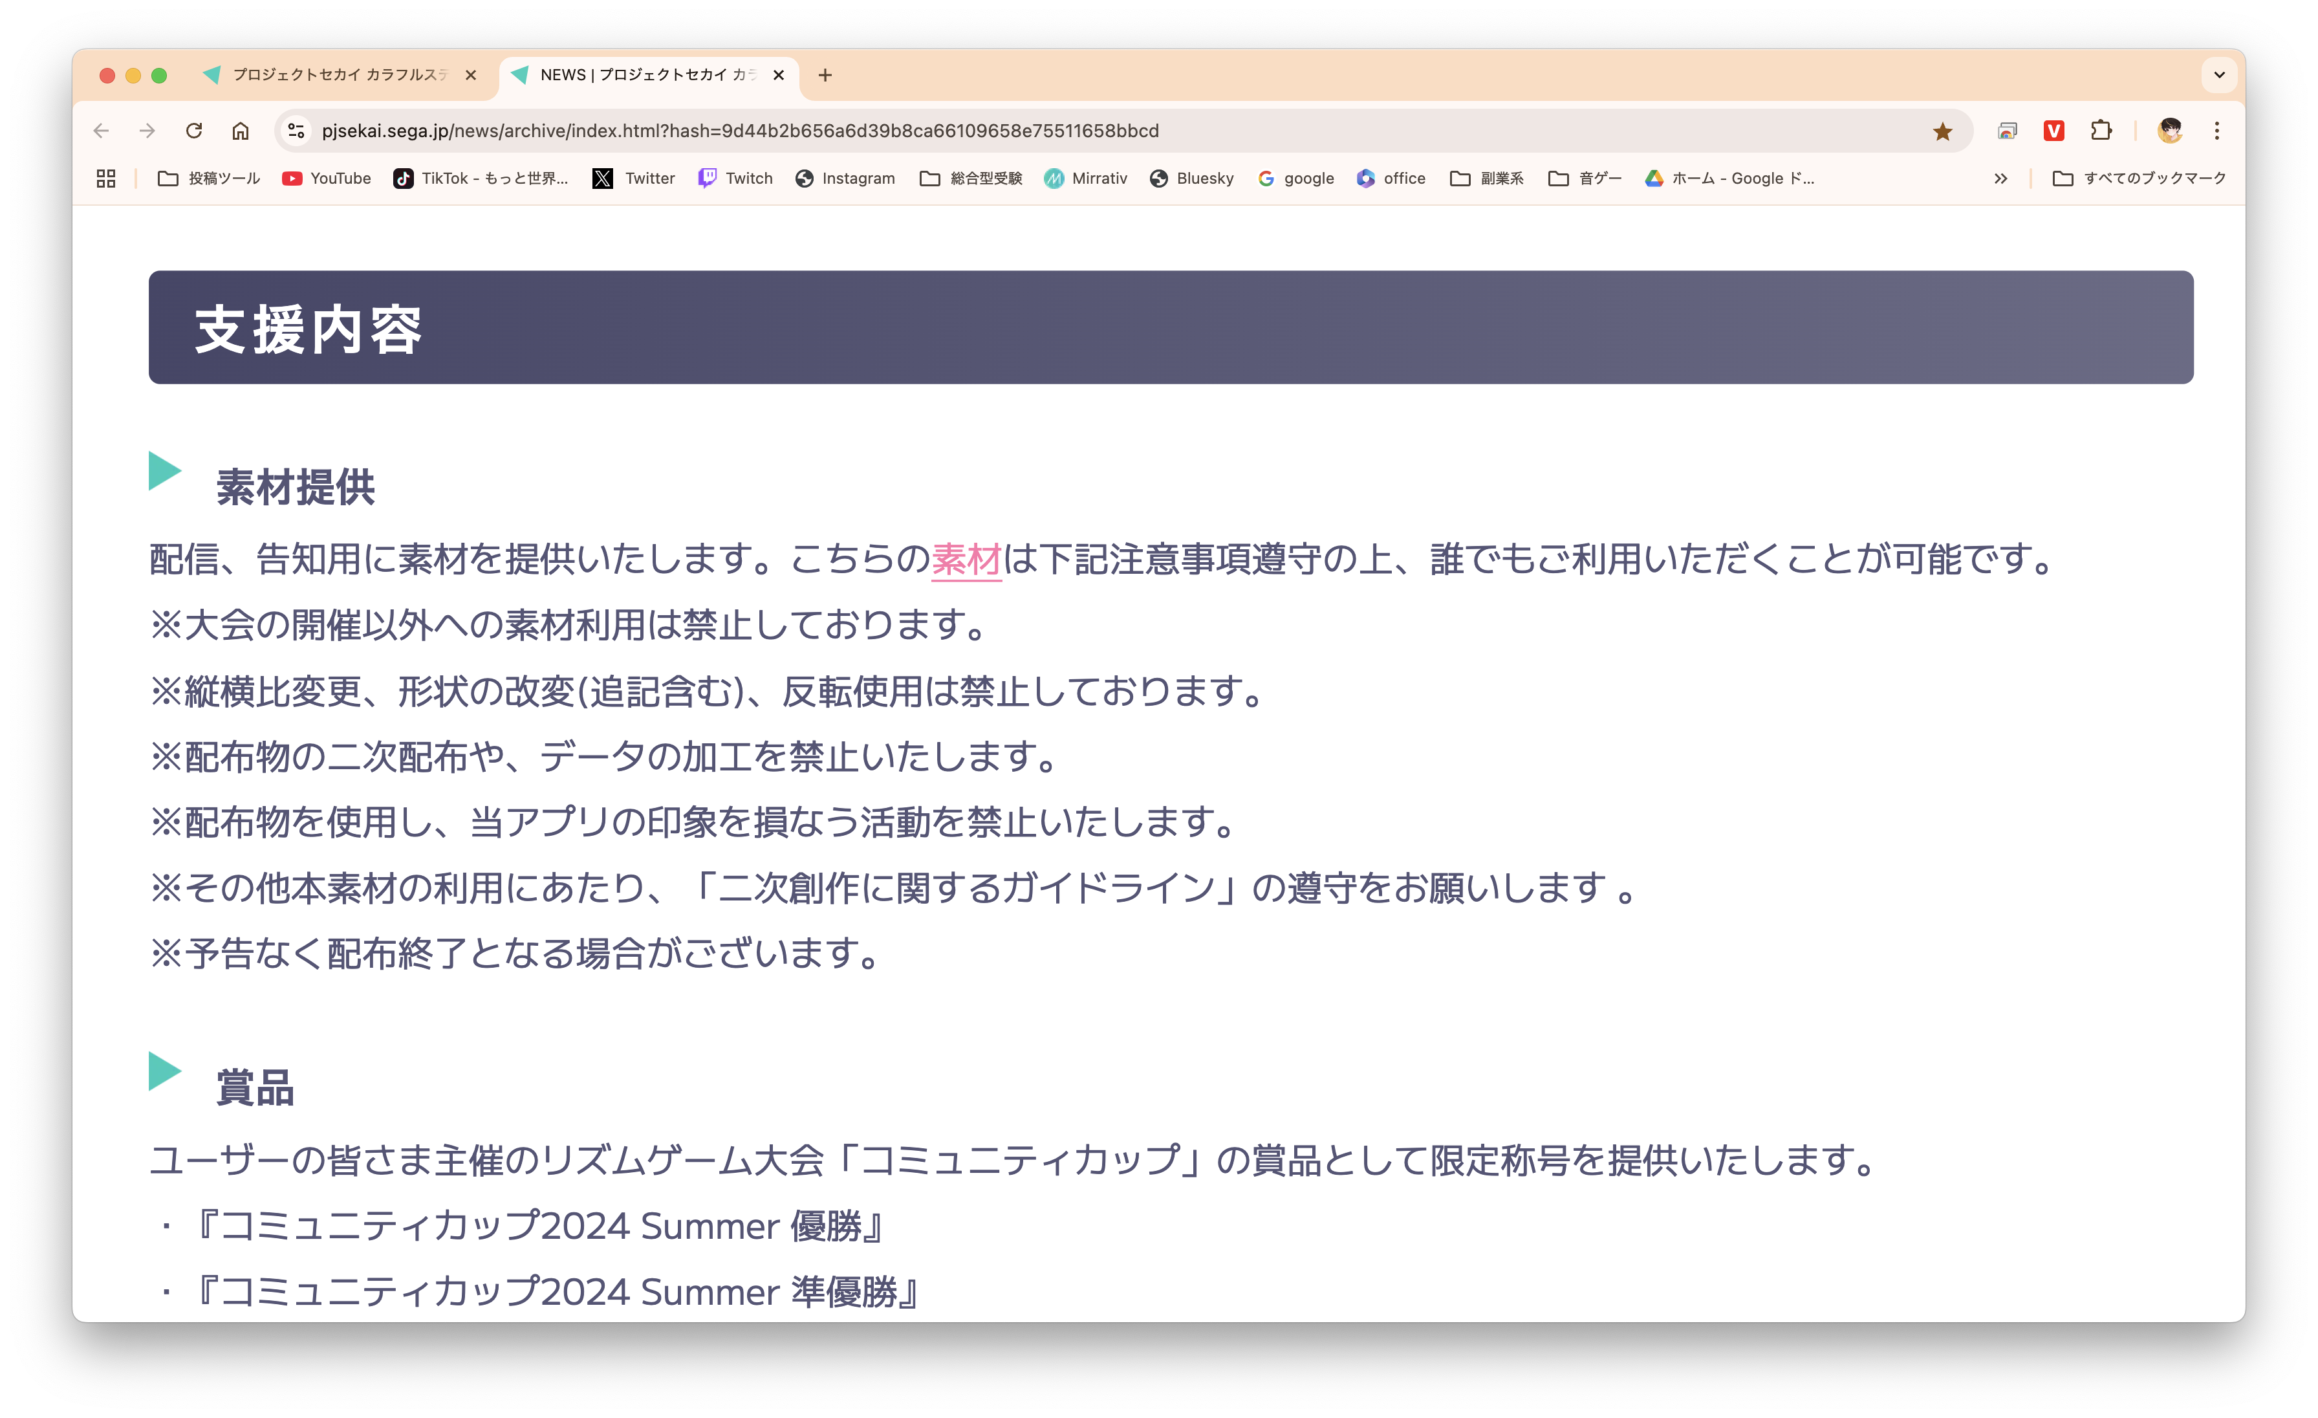
Task: Open the Extensions puzzle icon
Action: point(2100,131)
